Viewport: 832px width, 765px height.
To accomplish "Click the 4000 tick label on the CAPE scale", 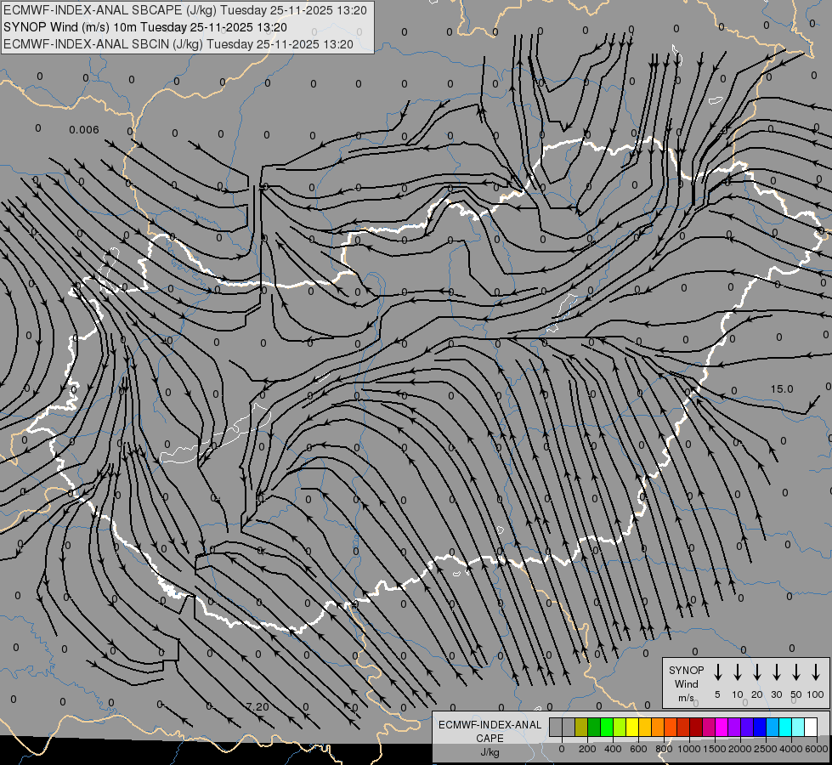I will (791, 749).
